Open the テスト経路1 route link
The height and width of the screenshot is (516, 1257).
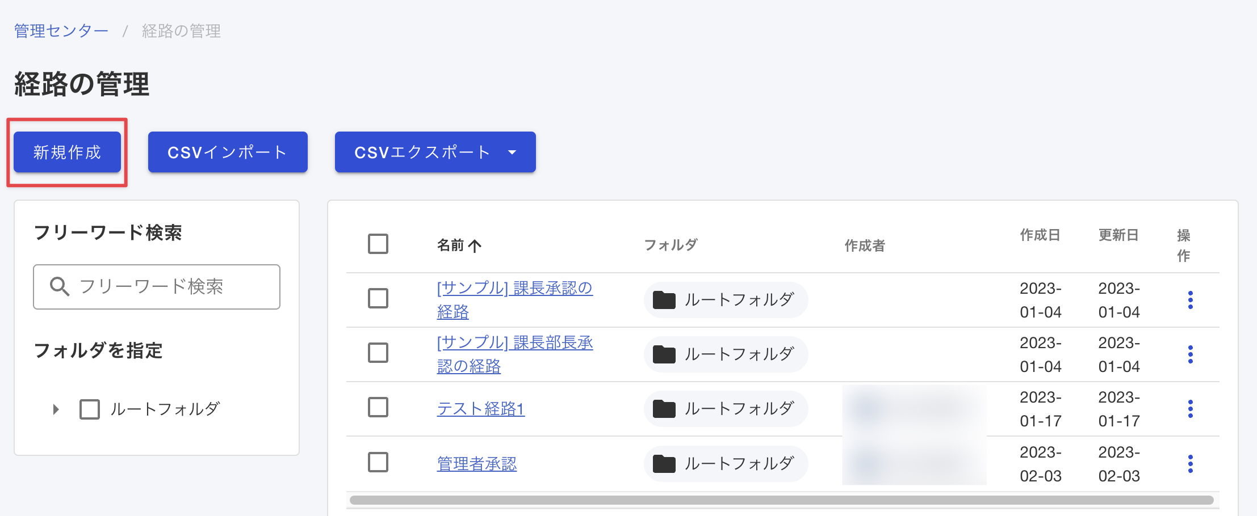(480, 408)
